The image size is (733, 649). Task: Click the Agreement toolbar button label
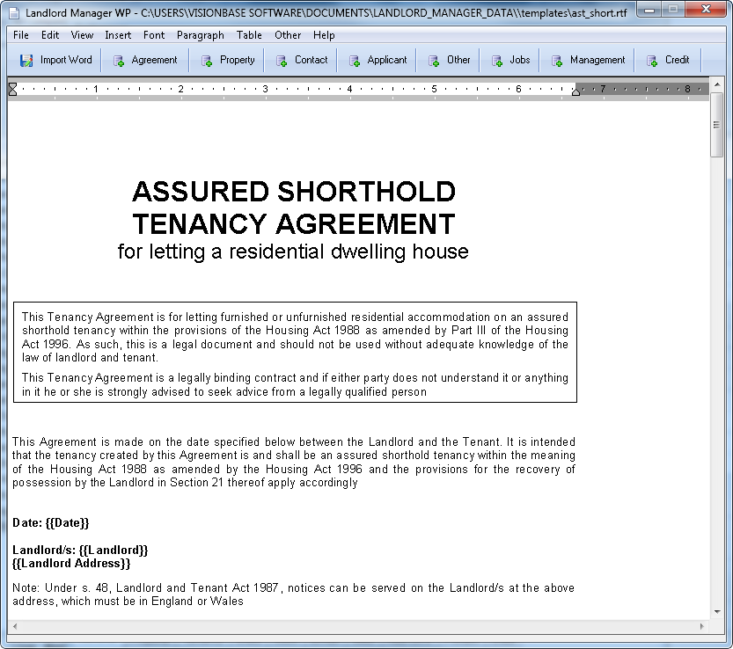[x=154, y=60]
